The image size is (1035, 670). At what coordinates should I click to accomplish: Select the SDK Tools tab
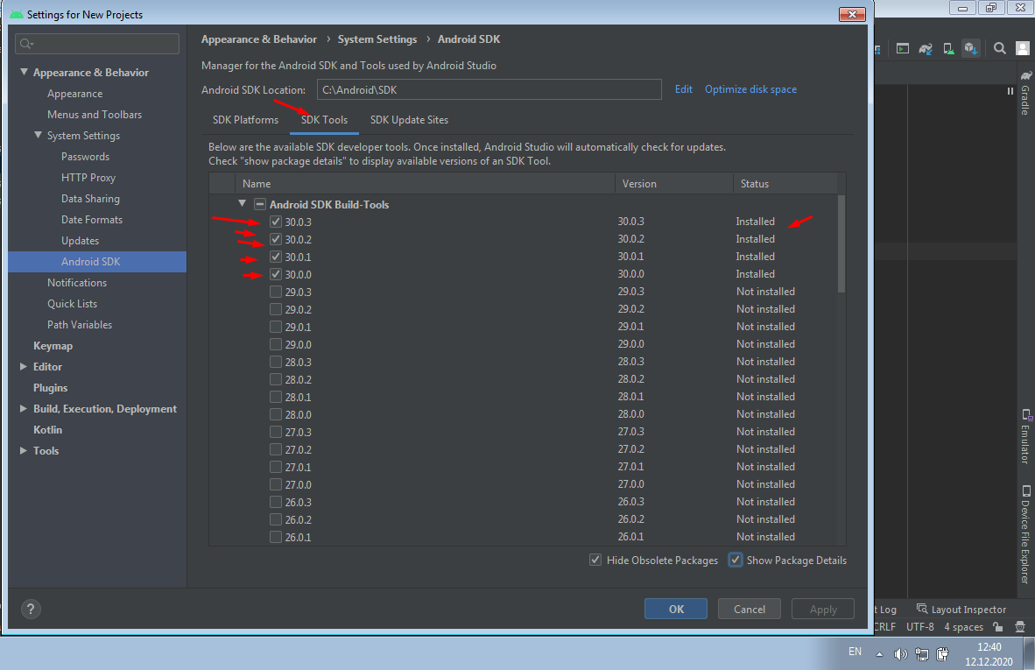324,119
